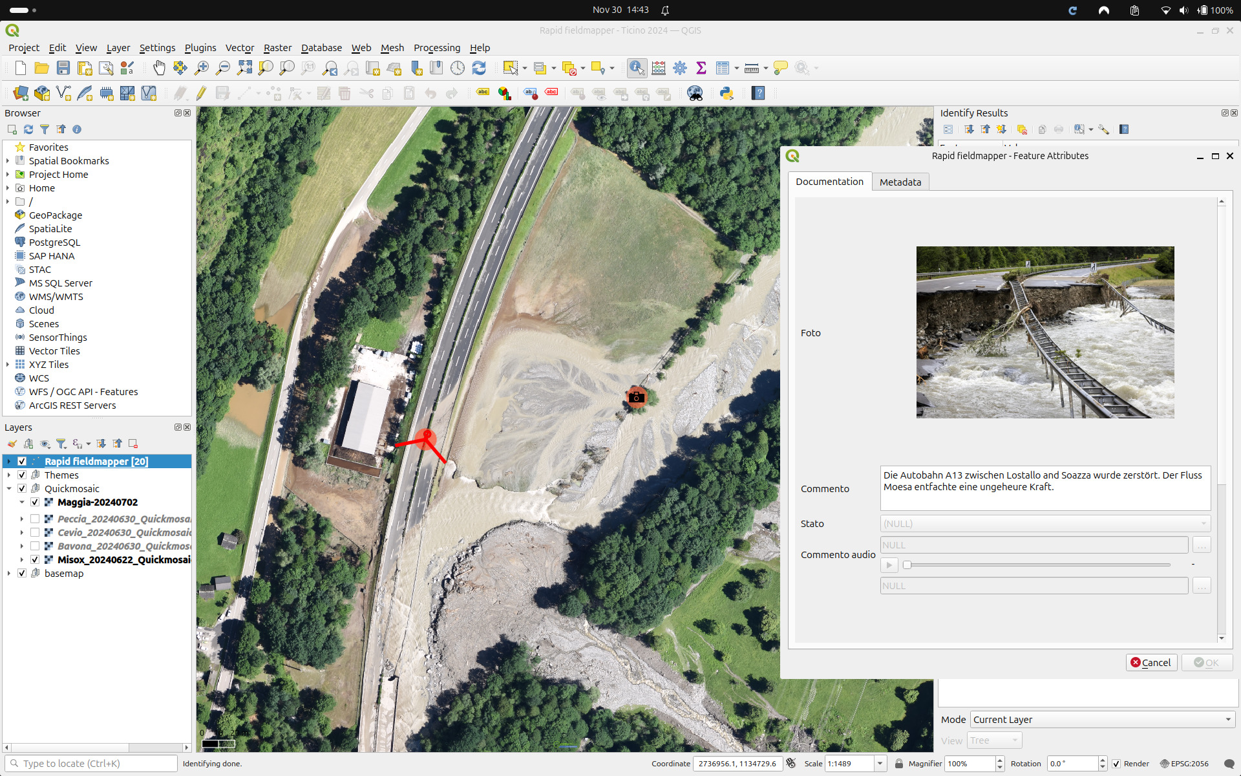This screenshot has width=1241, height=776.
Task: Enable the Peccia_20240630_Quickmosaic layer checkbox
Action: 35,519
